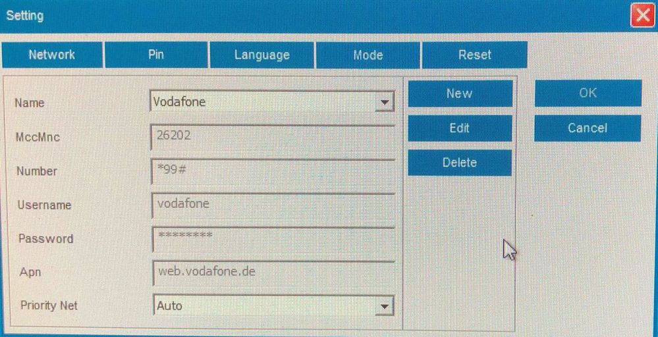Click the Setting window title
This screenshot has height=337, width=658.
pyautogui.click(x=25, y=16)
